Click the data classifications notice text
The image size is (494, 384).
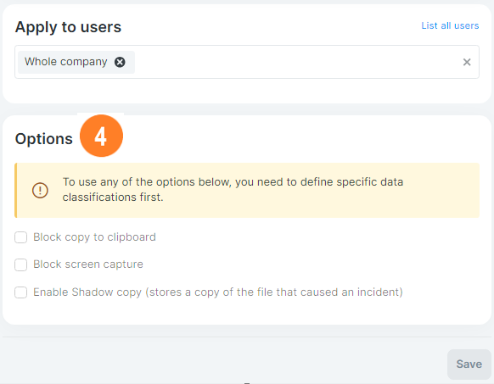[x=233, y=190]
